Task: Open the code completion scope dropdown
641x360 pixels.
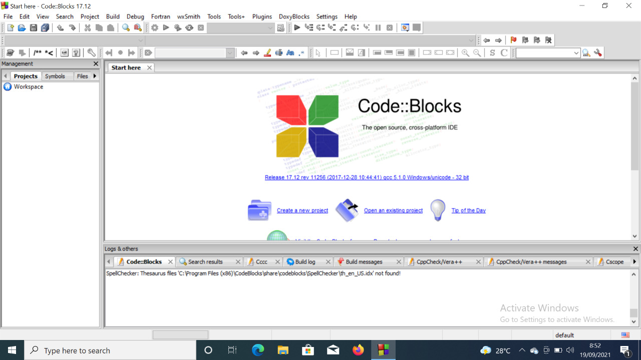Action: [x=141, y=40]
